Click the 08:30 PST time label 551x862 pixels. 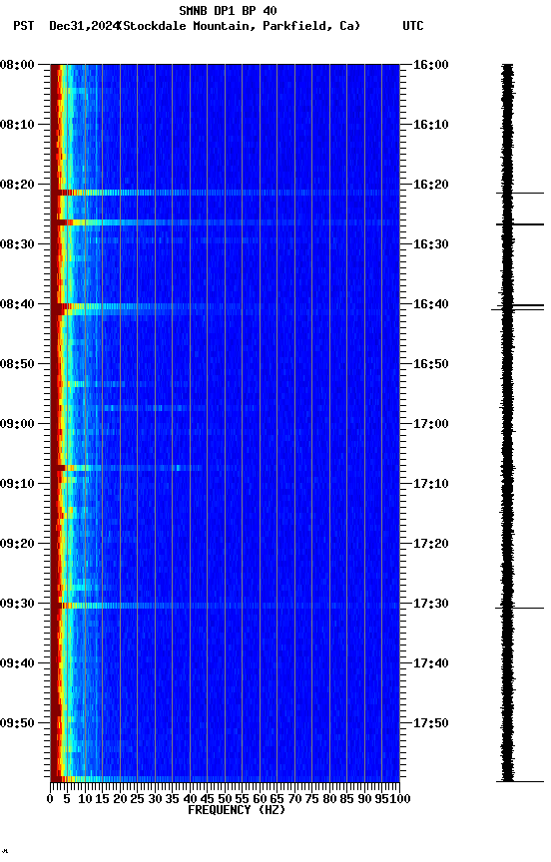17,244
